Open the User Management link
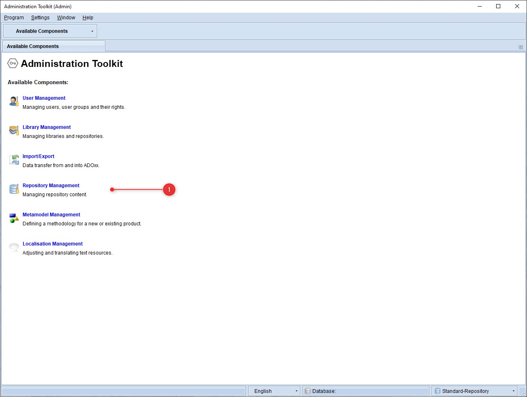 [44, 98]
